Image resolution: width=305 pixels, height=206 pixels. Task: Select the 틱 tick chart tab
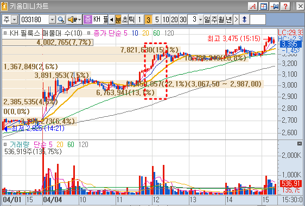pos(131,19)
